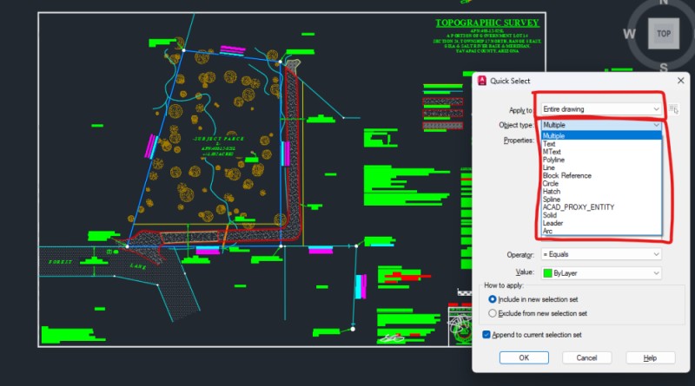Choose Multiple in Object type list
This screenshot has width=695, height=386.
[x=601, y=135]
